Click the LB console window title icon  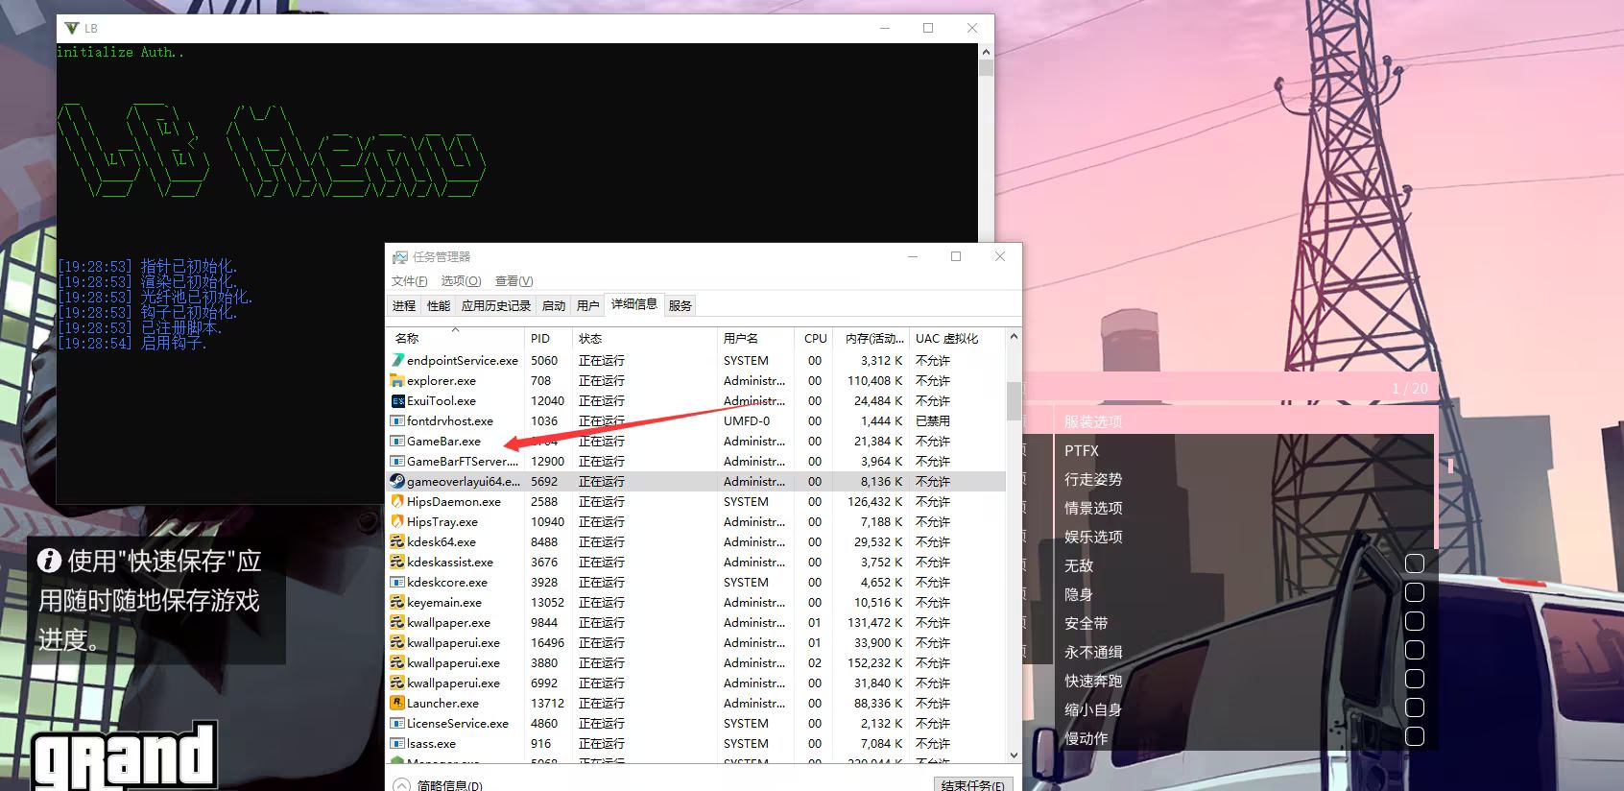pyautogui.click(x=72, y=28)
